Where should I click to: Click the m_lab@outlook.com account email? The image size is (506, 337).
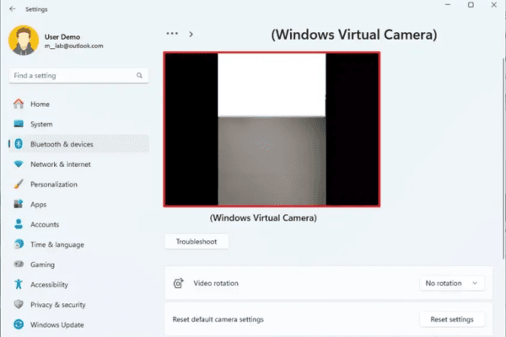pos(74,45)
